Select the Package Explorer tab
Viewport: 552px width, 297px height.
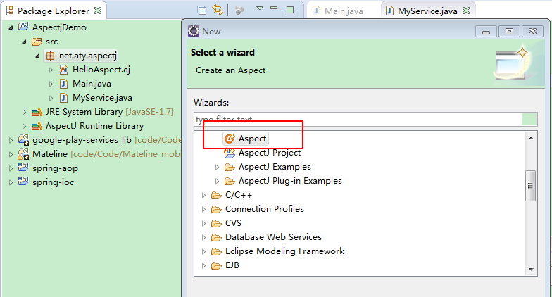pos(54,11)
